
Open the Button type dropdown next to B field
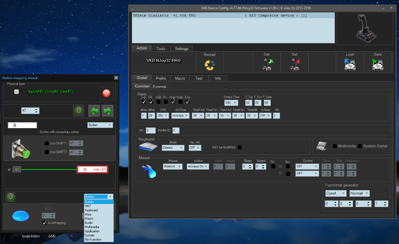pos(100,125)
